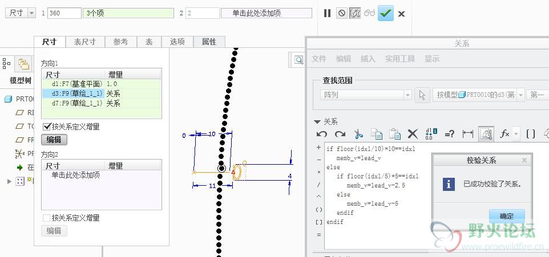This screenshot has height=257, width=549.
Task: Click the undo arrow in the relations toolbar
Action: [x=321, y=134]
